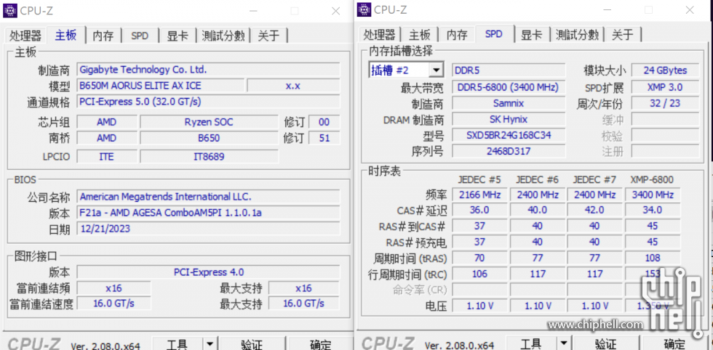This screenshot has height=350, width=713.
Task: Open the 处理器 tab in left window
Action: click(x=25, y=36)
